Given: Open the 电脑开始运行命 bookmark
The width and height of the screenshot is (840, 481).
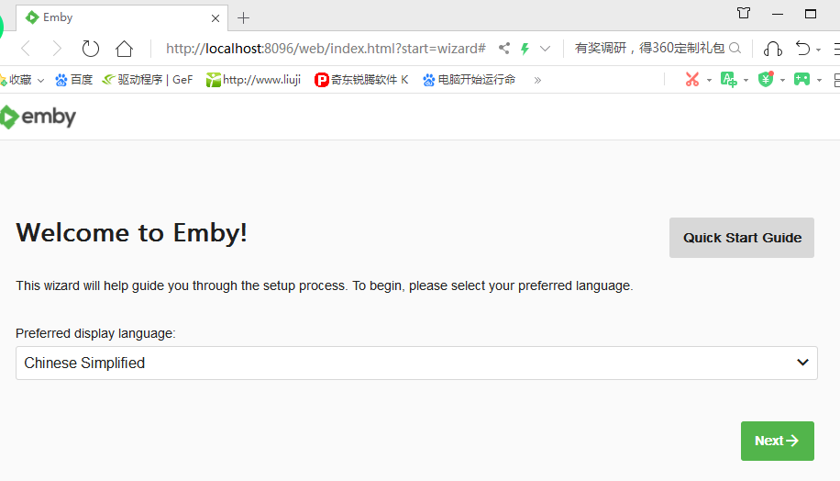Looking at the screenshot, I should point(470,80).
